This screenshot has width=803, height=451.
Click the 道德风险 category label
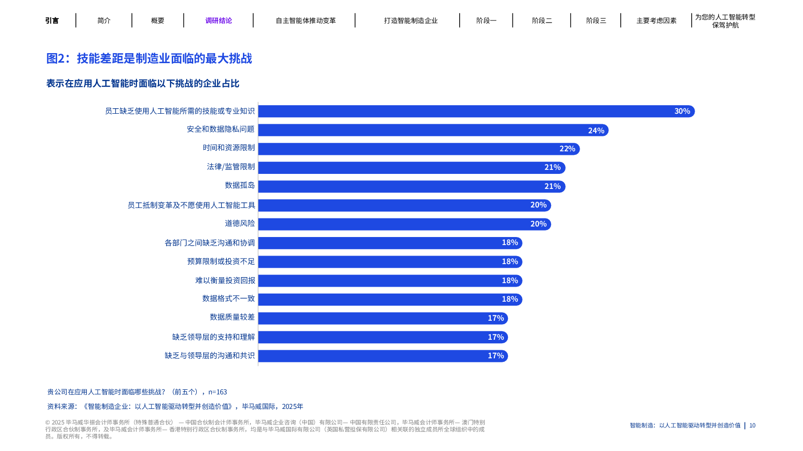239,223
